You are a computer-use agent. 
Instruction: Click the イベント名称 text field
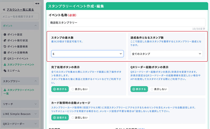[x=127, y=23]
